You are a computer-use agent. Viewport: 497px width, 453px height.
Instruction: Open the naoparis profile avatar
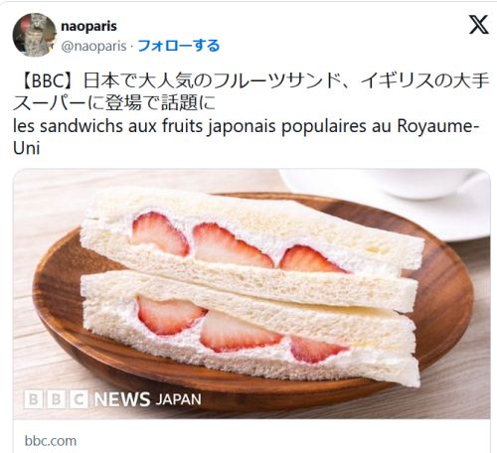click(x=34, y=35)
